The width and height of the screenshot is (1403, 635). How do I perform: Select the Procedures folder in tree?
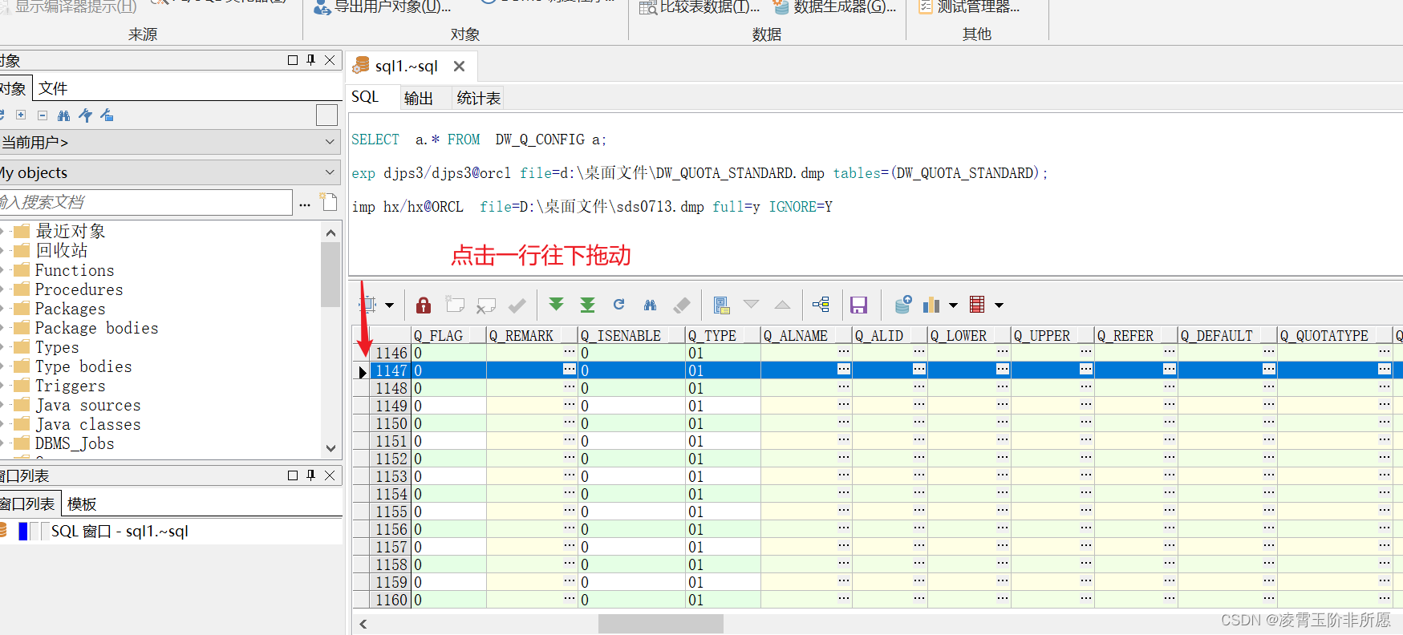[79, 289]
